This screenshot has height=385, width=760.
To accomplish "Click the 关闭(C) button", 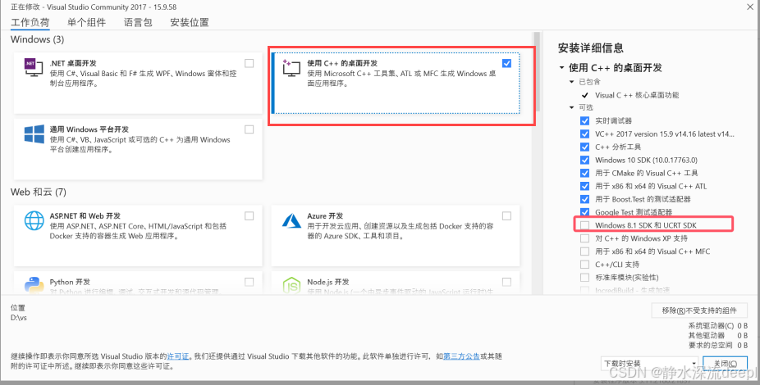I will [x=726, y=364].
